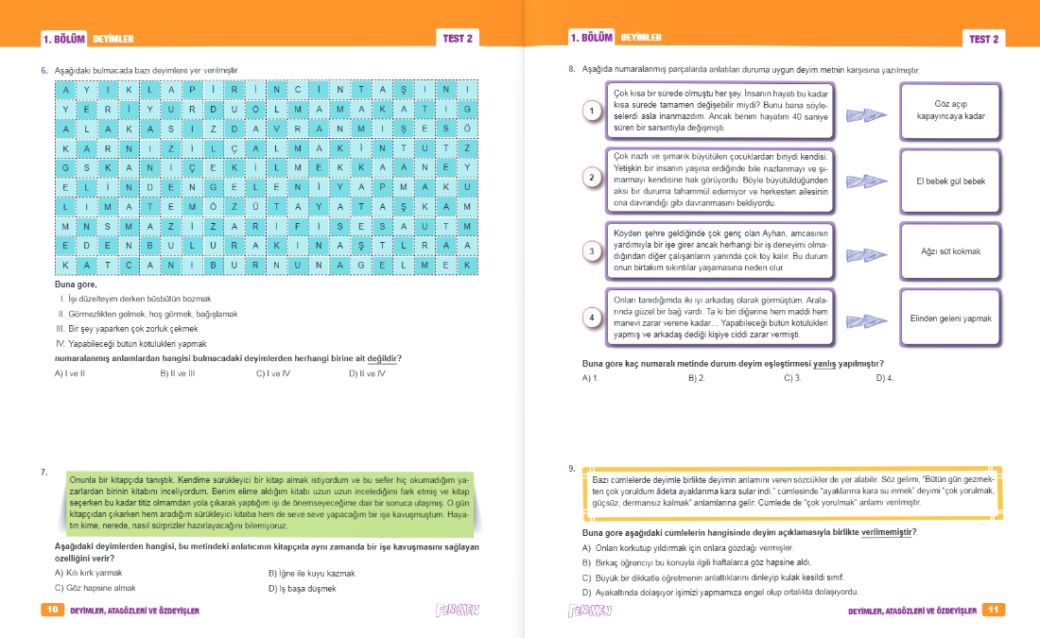The height and width of the screenshot is (638, 1040).
Task: Click the Fenomen logo on left page footer
Action: 457,610
